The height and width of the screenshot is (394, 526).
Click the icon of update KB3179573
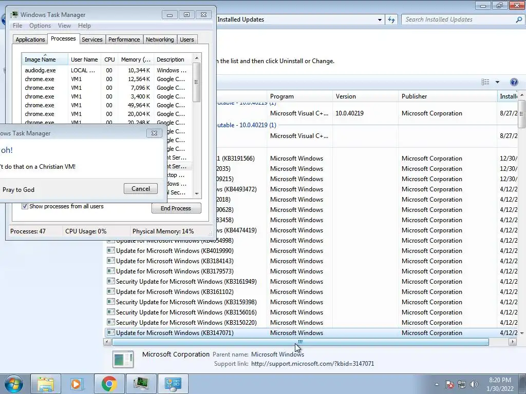click(111, 271)
